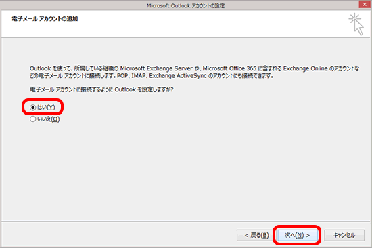
Task: Click the Exchange ActiveSync text in description
Action: coord(178,76)
